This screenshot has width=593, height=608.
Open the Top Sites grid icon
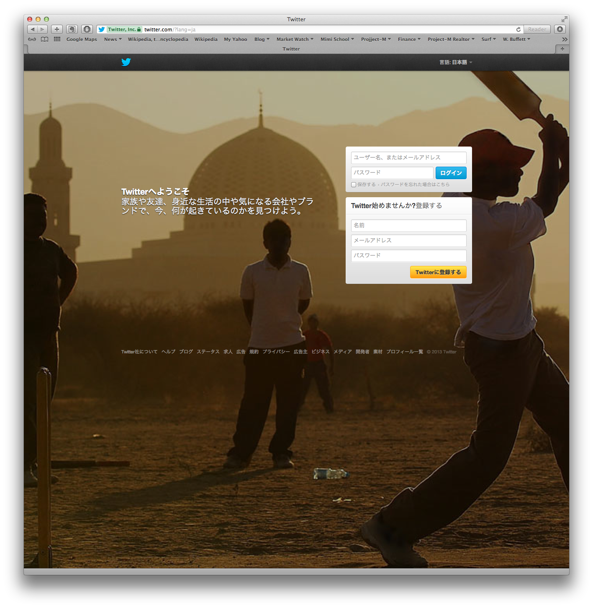[57, 39]
